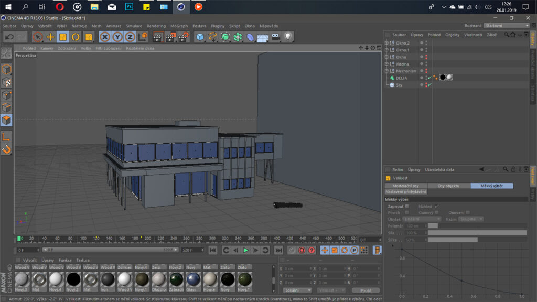Click the Undo arrow icon

pyautogui.click(x=9, y=37)
